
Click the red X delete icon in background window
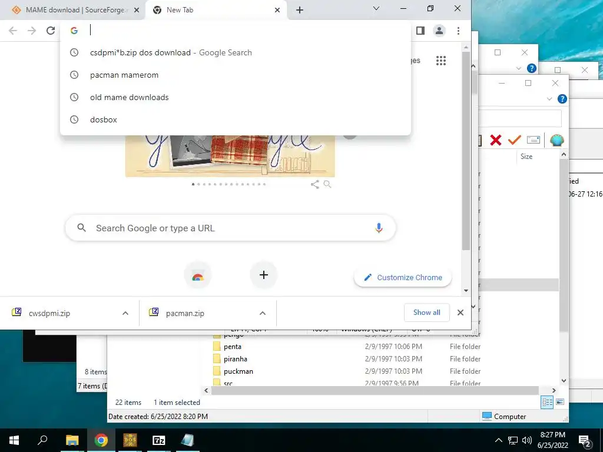[496, 140]
